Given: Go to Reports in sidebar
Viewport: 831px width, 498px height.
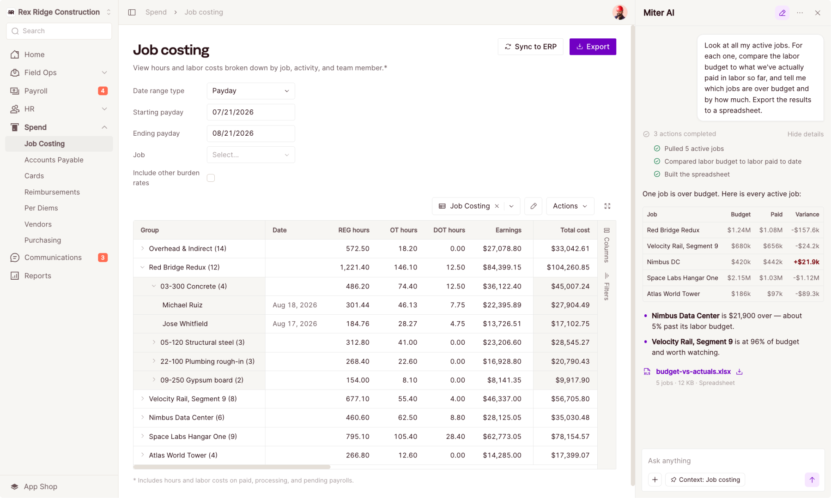Looking at the screenshot, I should point(38,276).
